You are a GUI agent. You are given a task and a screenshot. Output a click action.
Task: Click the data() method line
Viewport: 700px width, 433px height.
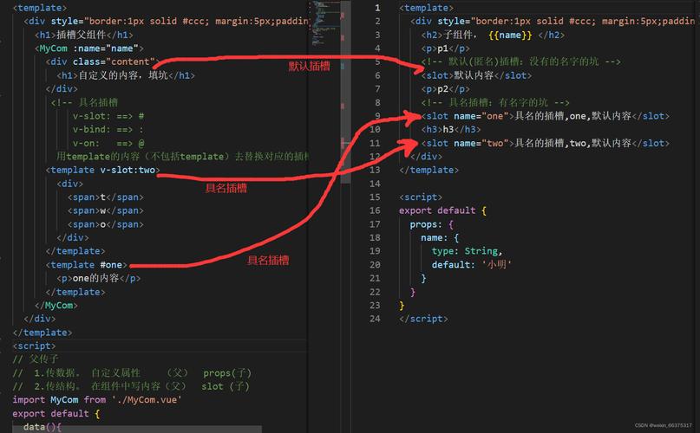coord(43,427)
